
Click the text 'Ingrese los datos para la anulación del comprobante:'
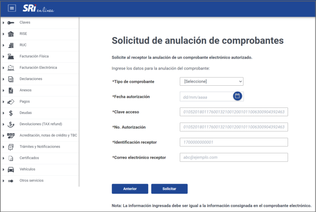tap(160, 68)
